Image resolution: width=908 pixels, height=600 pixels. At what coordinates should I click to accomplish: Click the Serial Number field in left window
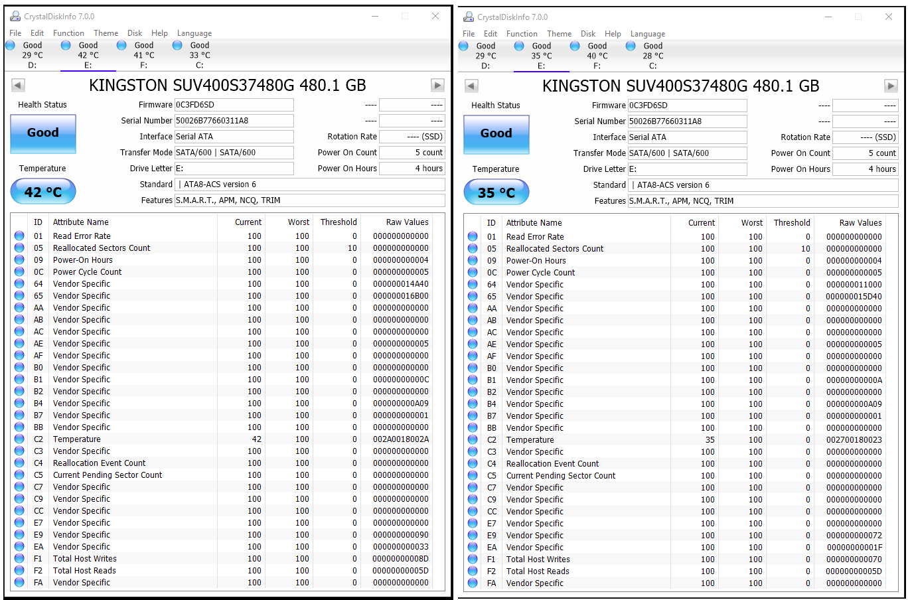pyautogui.click(x=234, y=121)
